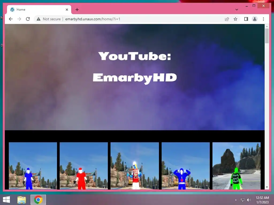Click the YouTube: heading text
The width and height of the screenshot is (274, 205).
[x=135, y=56]
